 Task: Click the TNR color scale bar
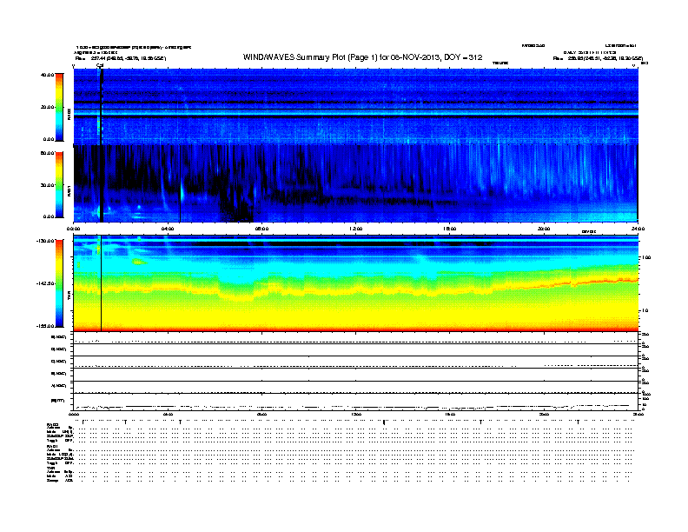(59, 283)
